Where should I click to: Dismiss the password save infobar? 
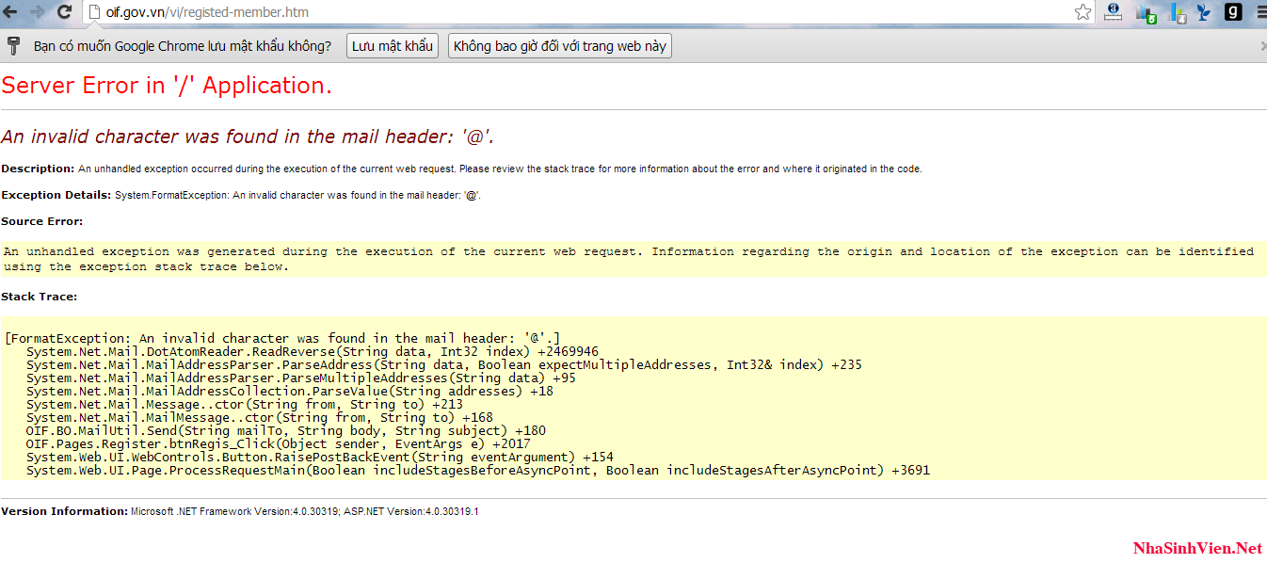pos(1262,46)
